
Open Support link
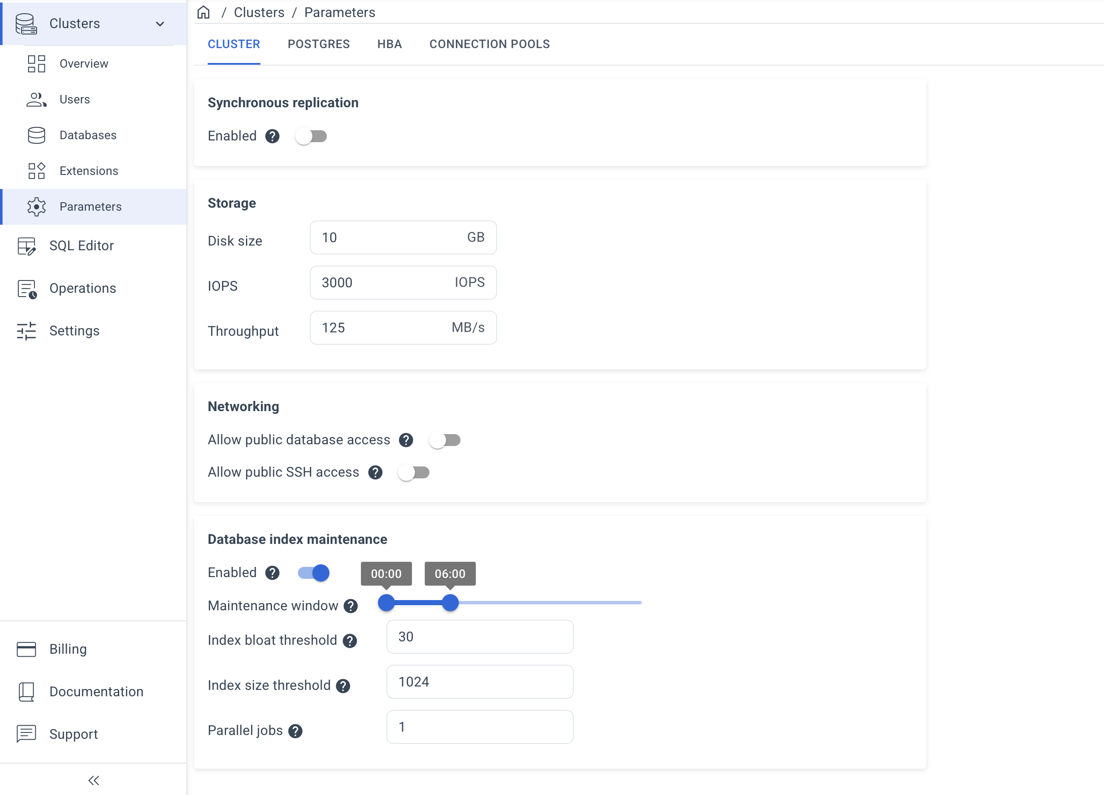pos(94,734)
